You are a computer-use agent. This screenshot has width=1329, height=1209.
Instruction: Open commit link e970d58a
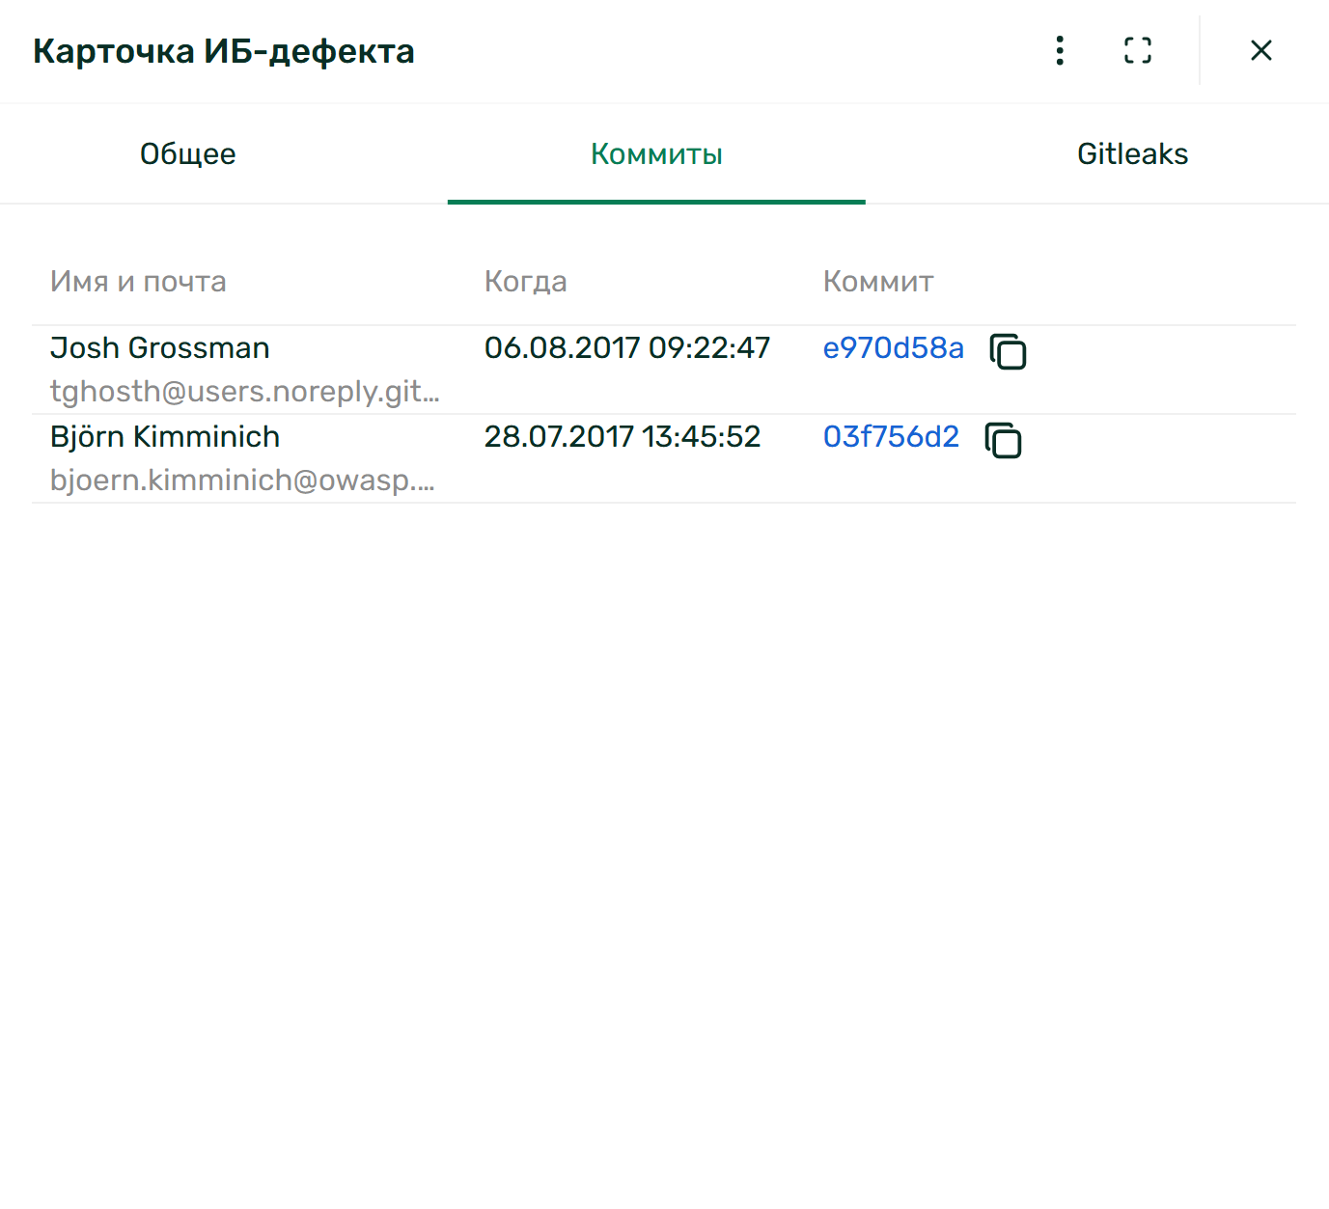pos(894,348)
